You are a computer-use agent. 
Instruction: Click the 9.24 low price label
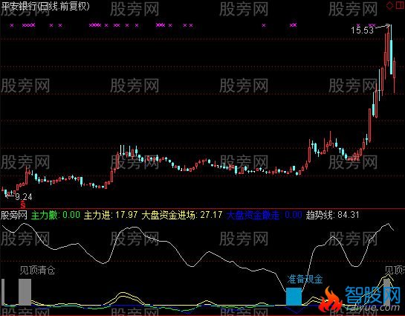24,197
